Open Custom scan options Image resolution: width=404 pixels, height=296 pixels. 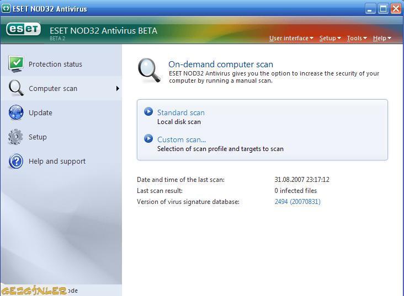click(182, 139)
